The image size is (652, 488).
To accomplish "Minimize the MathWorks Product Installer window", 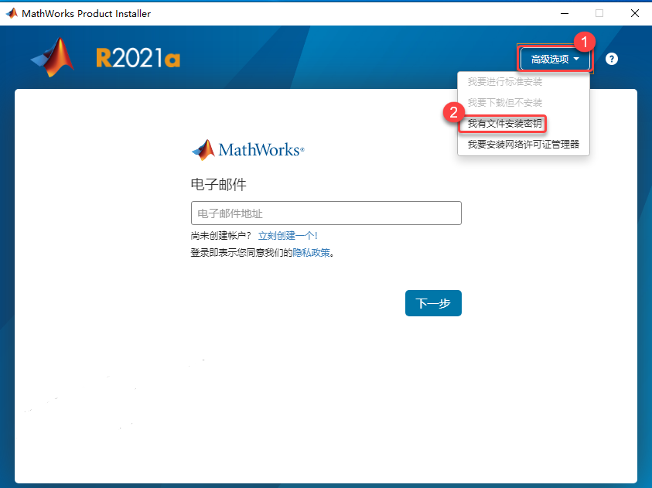I will click(x=565, y=13).
